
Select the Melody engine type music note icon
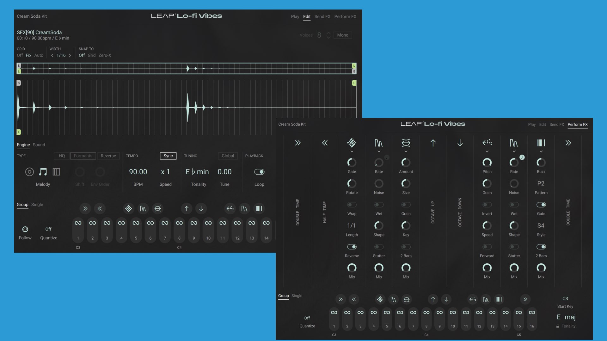pyautogui.click(x=43, y=172)
